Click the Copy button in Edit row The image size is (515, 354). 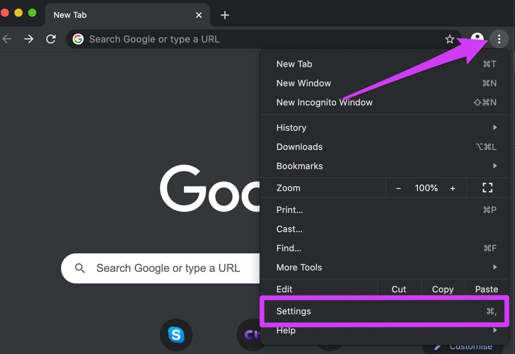(x=443, y=289)
